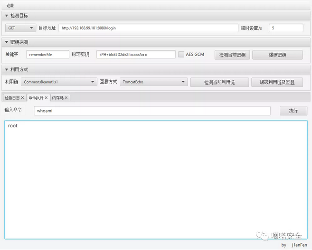
Task: Collapse the 利用方式 section
Action: (x=6, y=69)
